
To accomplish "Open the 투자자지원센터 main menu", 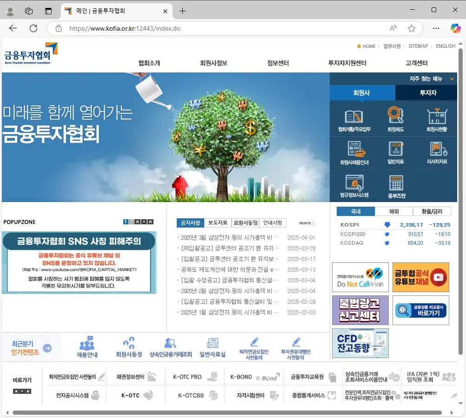I will (x=347, y=63).
